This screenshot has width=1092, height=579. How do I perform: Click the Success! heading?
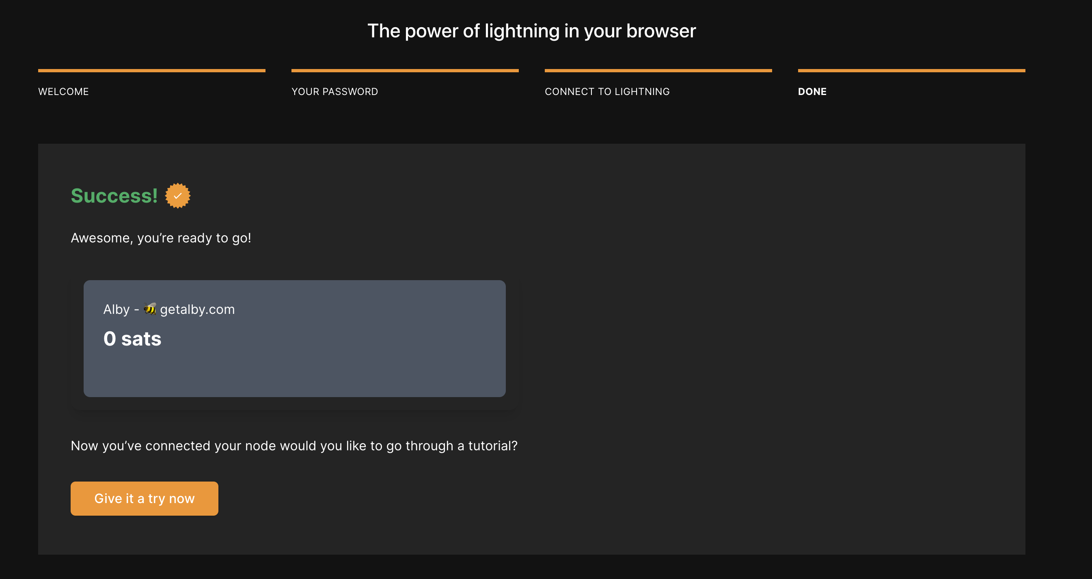(x=114, y=195)
